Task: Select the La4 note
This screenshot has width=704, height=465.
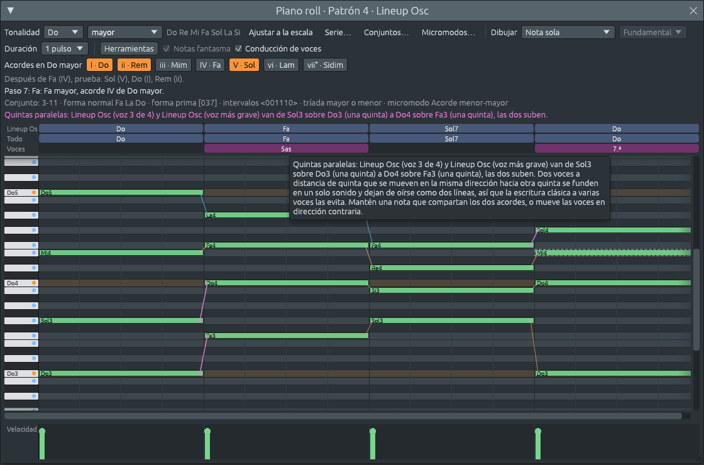Action: pyautogui.click(x=246, y=216)
